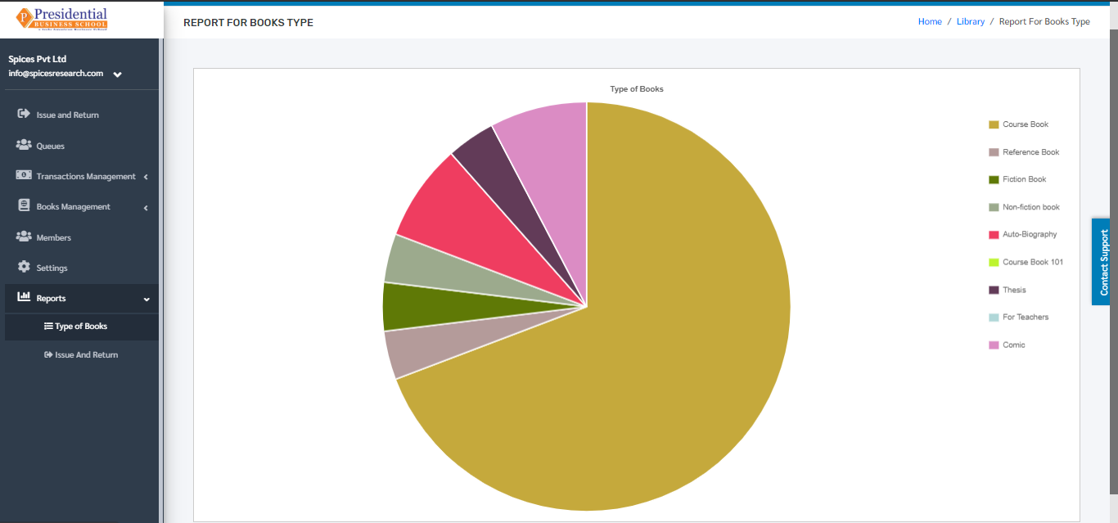Open the Issue And Return report item
This screenshot has height=523, width=1118.
tap(82, 354)
